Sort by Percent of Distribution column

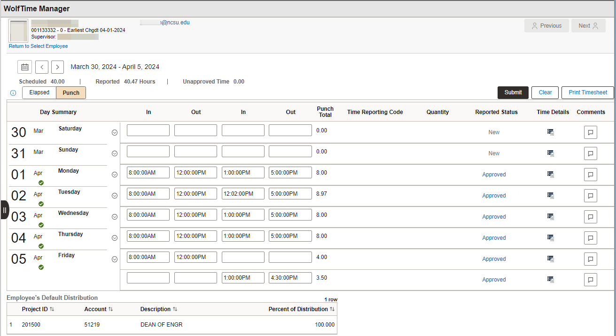pyautogui.click(x=302, y=309)
